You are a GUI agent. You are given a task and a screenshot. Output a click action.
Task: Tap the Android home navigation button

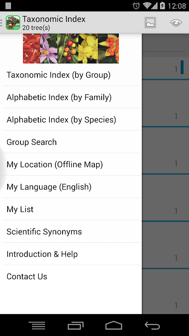(114, 325)
